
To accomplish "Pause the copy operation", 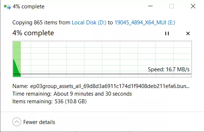I will (x=167, y=33).
